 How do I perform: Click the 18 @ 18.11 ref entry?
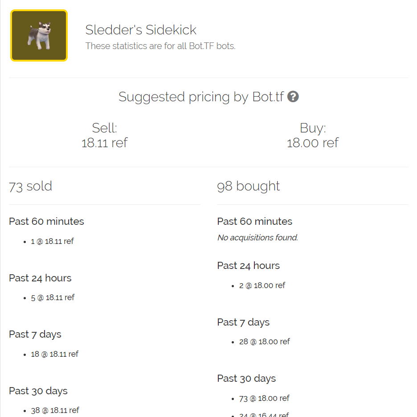[x=54, y=354]
